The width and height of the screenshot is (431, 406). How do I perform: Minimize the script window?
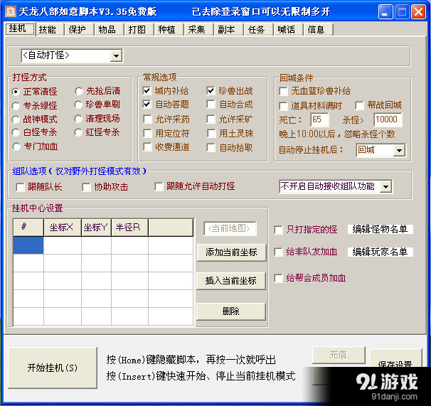click(385, 12)
